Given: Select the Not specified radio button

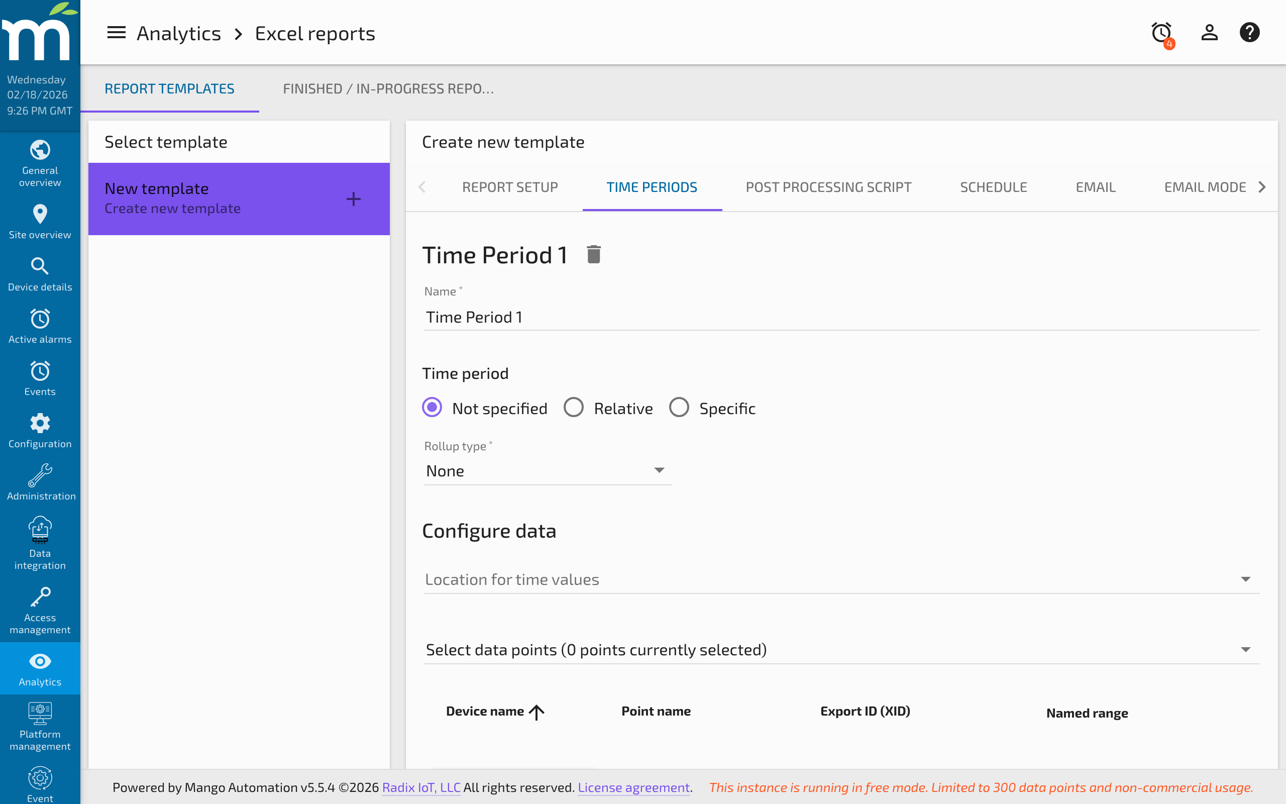Looking at the screenshot, I should 432,408.
